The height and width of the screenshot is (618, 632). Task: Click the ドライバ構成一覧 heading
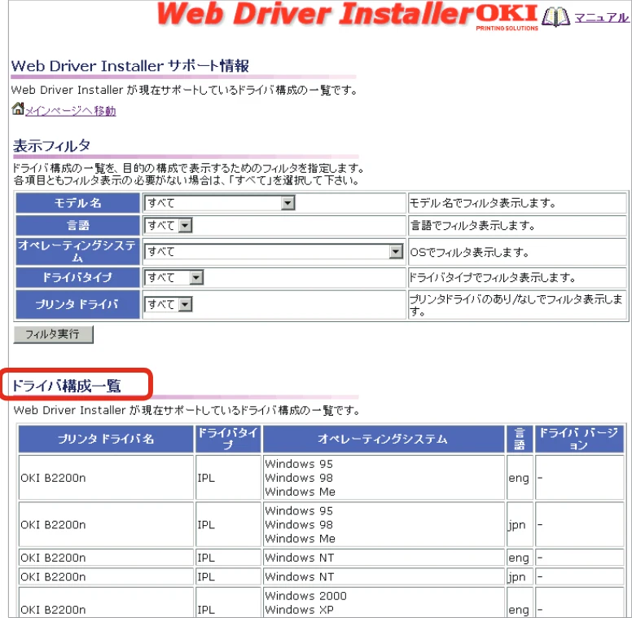click(67, 386)
